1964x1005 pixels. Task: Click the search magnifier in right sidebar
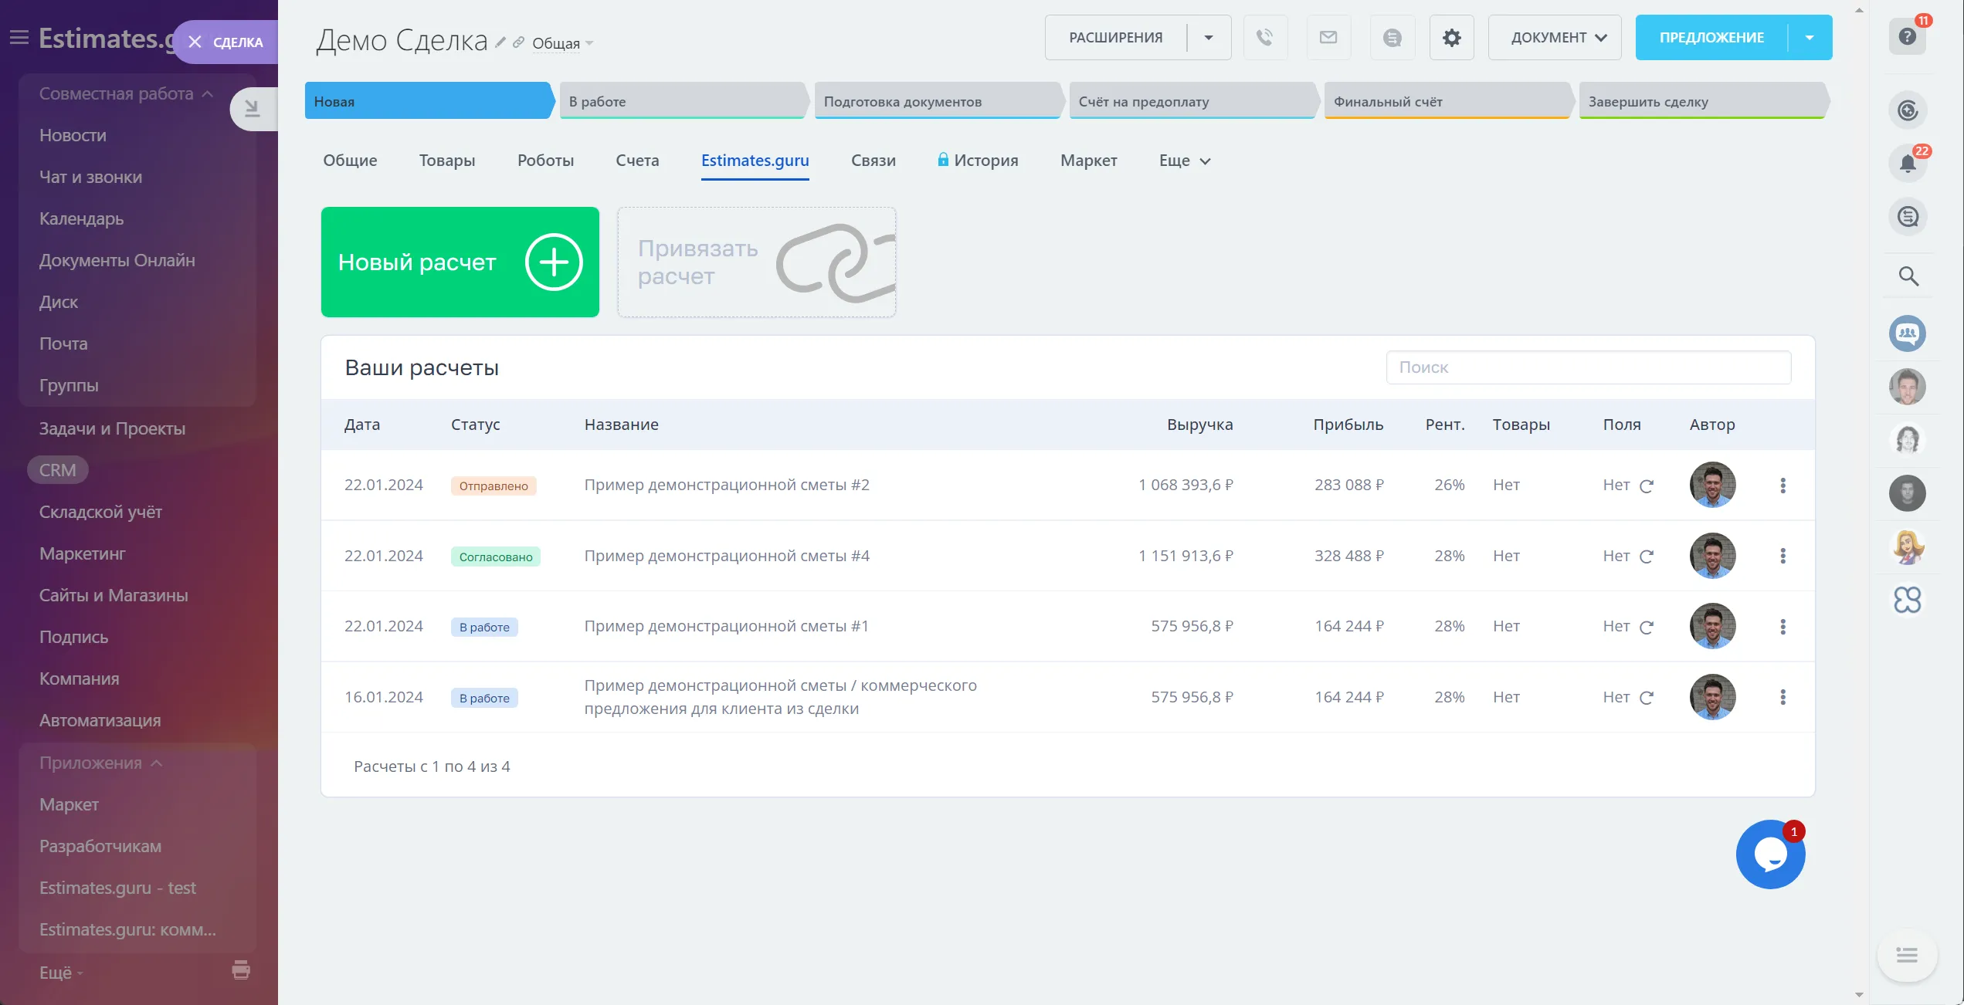(1908, 276)
